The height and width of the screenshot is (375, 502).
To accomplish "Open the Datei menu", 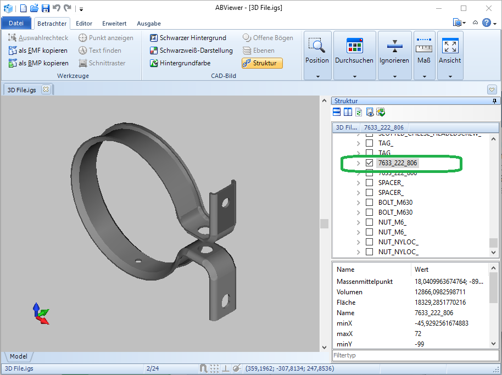I will tap(16, 24).
